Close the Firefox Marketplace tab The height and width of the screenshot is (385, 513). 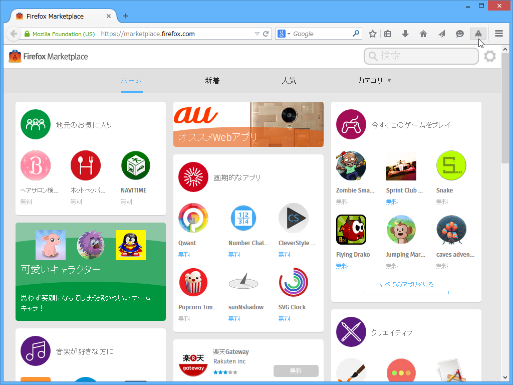[x=109, y=16]
